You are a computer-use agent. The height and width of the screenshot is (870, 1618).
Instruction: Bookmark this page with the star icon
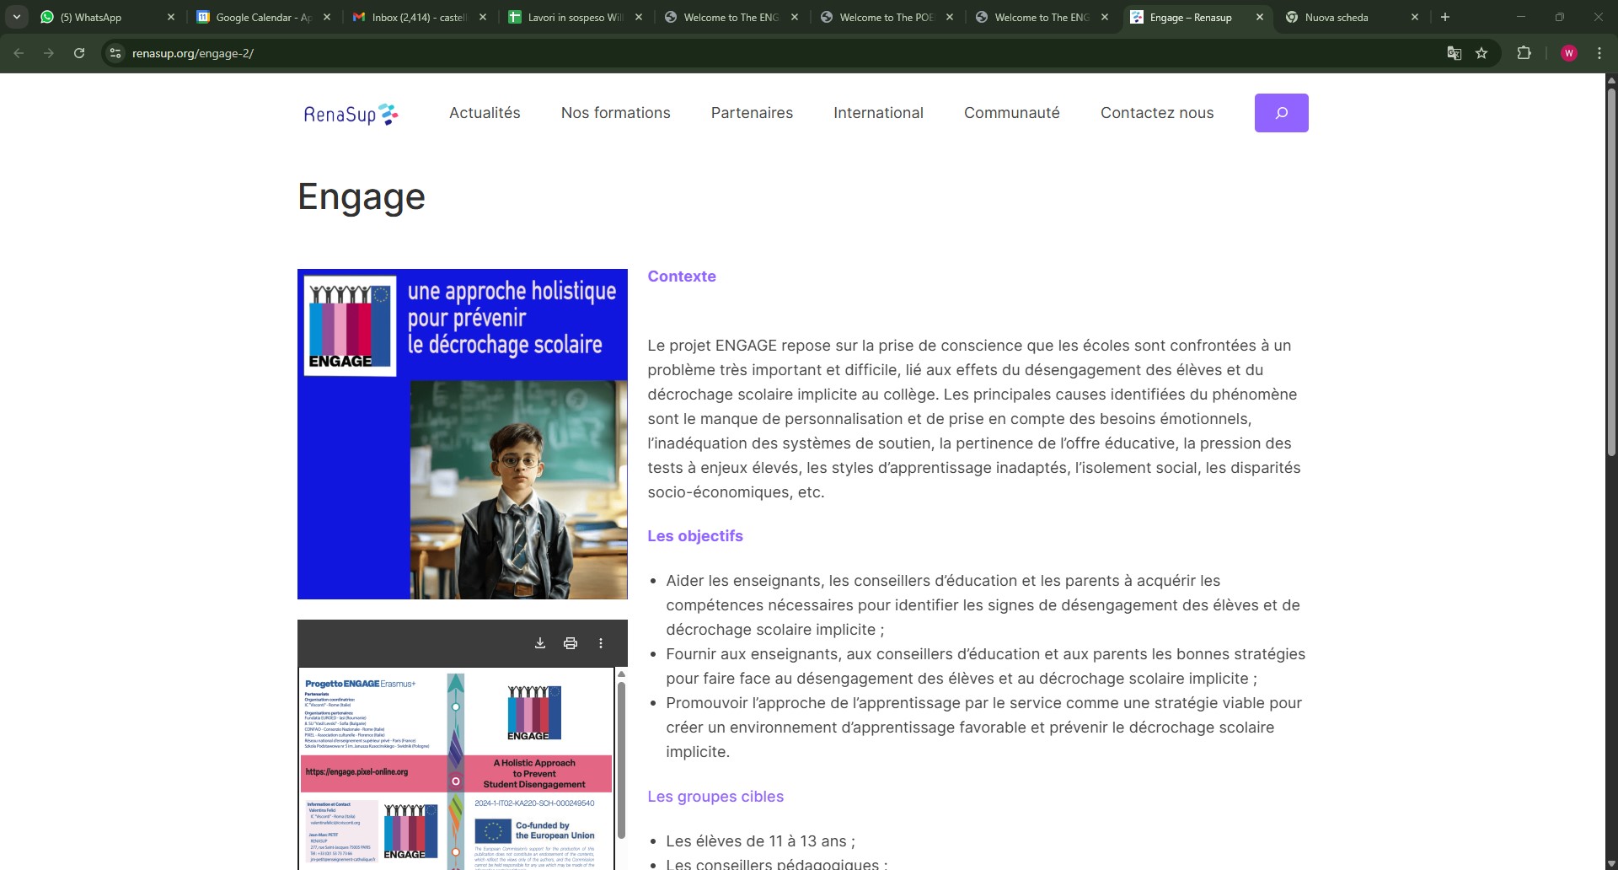point(1481,53)
